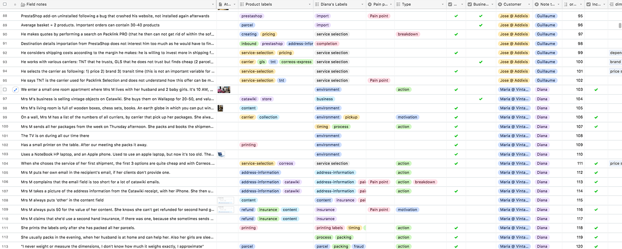The width and height of the screenshot is (622, 249).
Task: Click the checkbox field icon of Busine... column
Action: tap(469, 4)
